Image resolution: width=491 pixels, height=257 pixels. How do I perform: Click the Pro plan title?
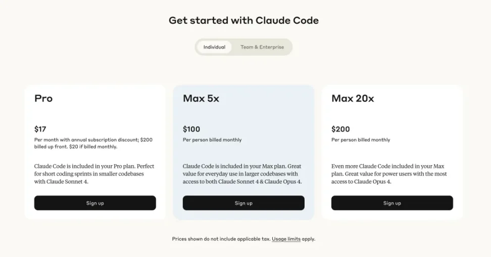coord(43,98)
